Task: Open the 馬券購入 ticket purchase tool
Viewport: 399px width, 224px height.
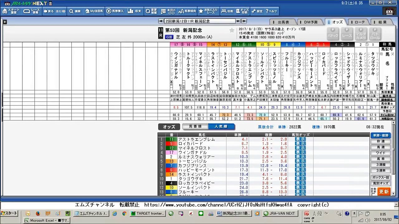Action: point(115,11)
